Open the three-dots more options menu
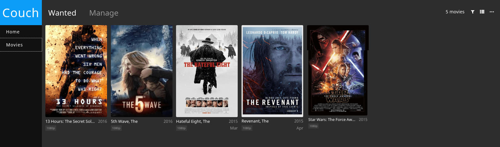 click(492, 12)
